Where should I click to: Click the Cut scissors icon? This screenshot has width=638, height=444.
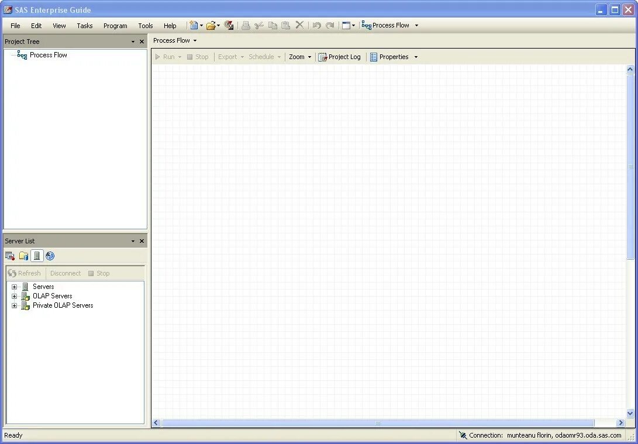[259, 25]
